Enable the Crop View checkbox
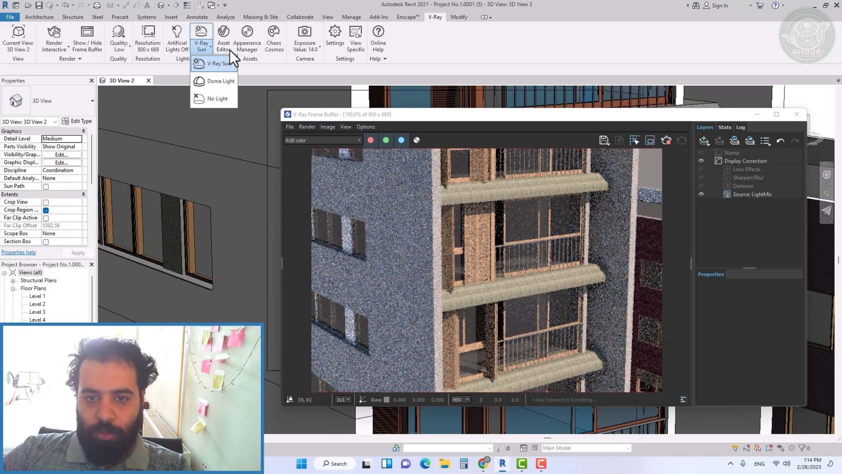 [46, 202]
